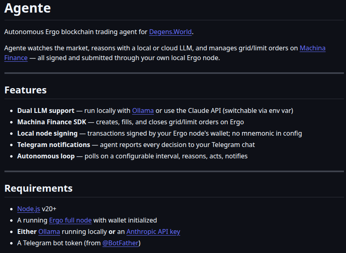Image resolution: width=346 pixels, height=253 pixels.
Task: Click the text 'with wallet initialized'
Action: click(125, 220)
